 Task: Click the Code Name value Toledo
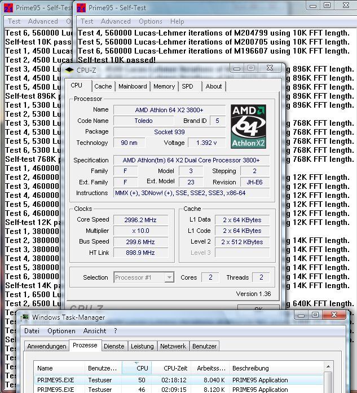click(x=143, y=121)
